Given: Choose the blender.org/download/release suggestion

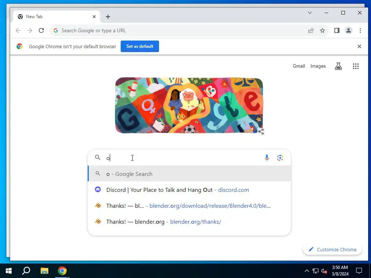Looking at the screenshot, I should (x=189, y=206).
